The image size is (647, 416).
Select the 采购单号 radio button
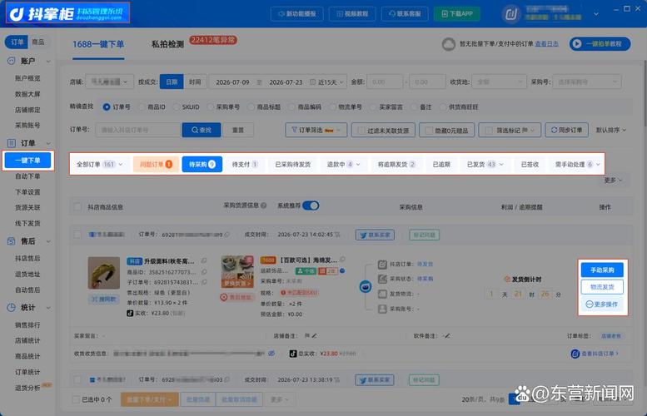pos(211,107)
